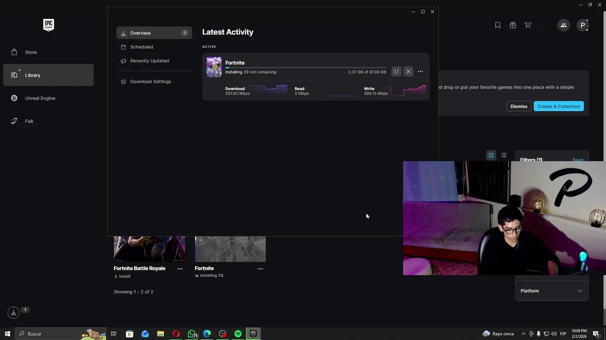Click the ESP language indicator

coord(563,334)
